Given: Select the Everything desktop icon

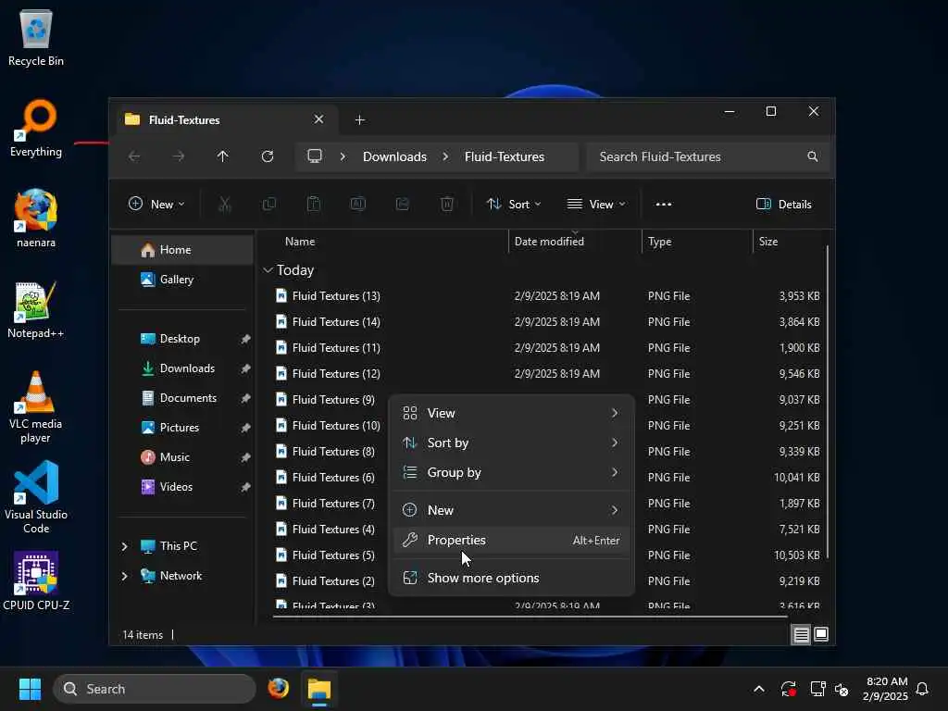Looking at the screenshot, I should point(36,129).
